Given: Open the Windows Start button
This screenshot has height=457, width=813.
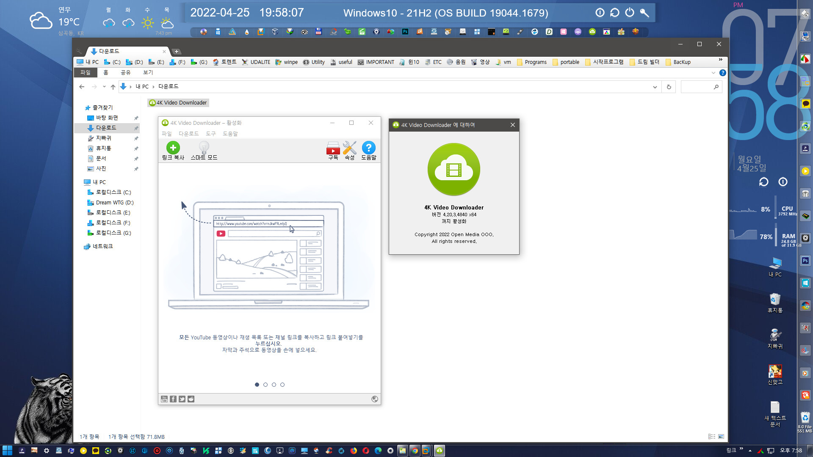Looking at the screenshot, I should 7,451.
